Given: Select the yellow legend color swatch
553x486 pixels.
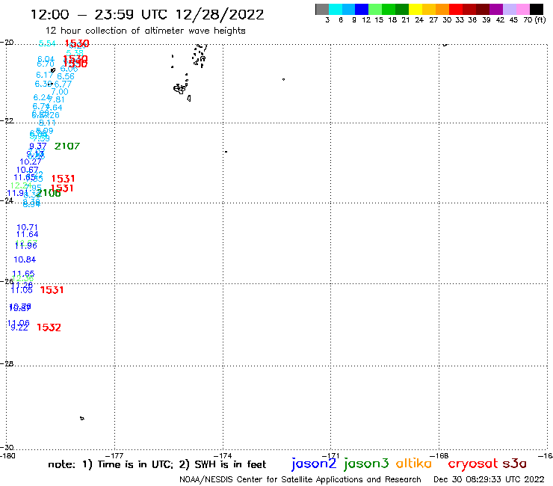Looking at the screenshot, I should tap(415, 9).
